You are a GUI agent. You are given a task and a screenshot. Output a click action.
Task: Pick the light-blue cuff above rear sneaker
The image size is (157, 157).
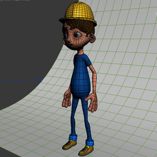(x=73, y=138)
